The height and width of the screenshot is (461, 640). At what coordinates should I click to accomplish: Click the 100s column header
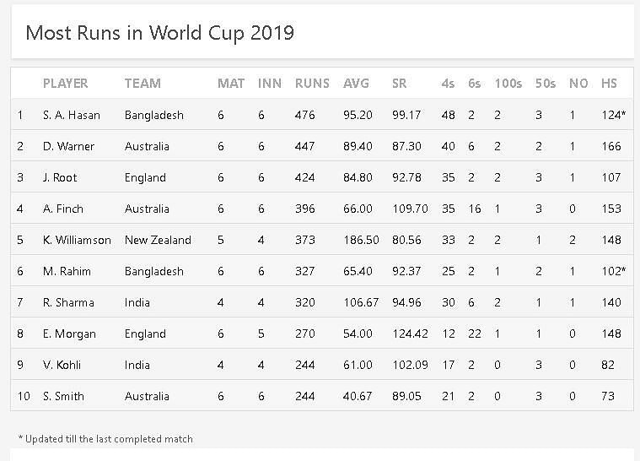pos(508,84)
